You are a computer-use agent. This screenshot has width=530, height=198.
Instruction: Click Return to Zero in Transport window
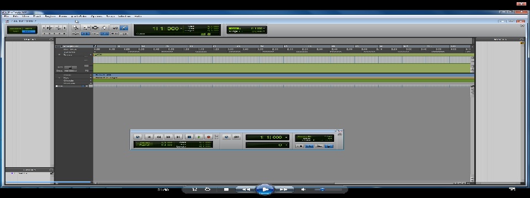coord(149,137)
